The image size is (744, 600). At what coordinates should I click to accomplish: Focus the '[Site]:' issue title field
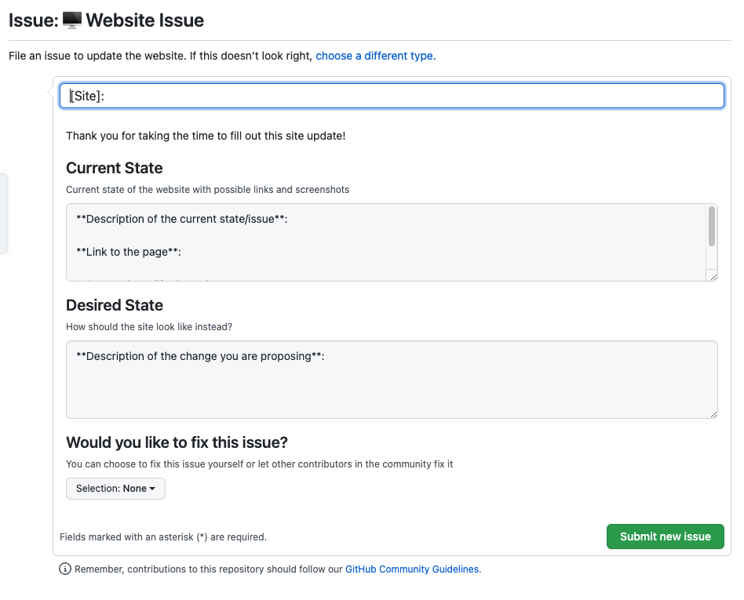[x=392, y=96]
